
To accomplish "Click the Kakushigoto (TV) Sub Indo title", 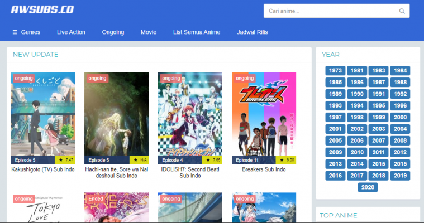I will (x=43, y=169).
